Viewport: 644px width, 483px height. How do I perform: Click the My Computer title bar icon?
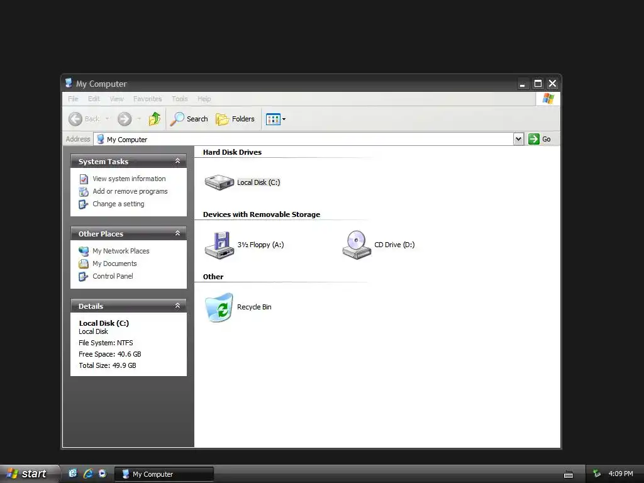pyautogui.click(x=69, y=84)
